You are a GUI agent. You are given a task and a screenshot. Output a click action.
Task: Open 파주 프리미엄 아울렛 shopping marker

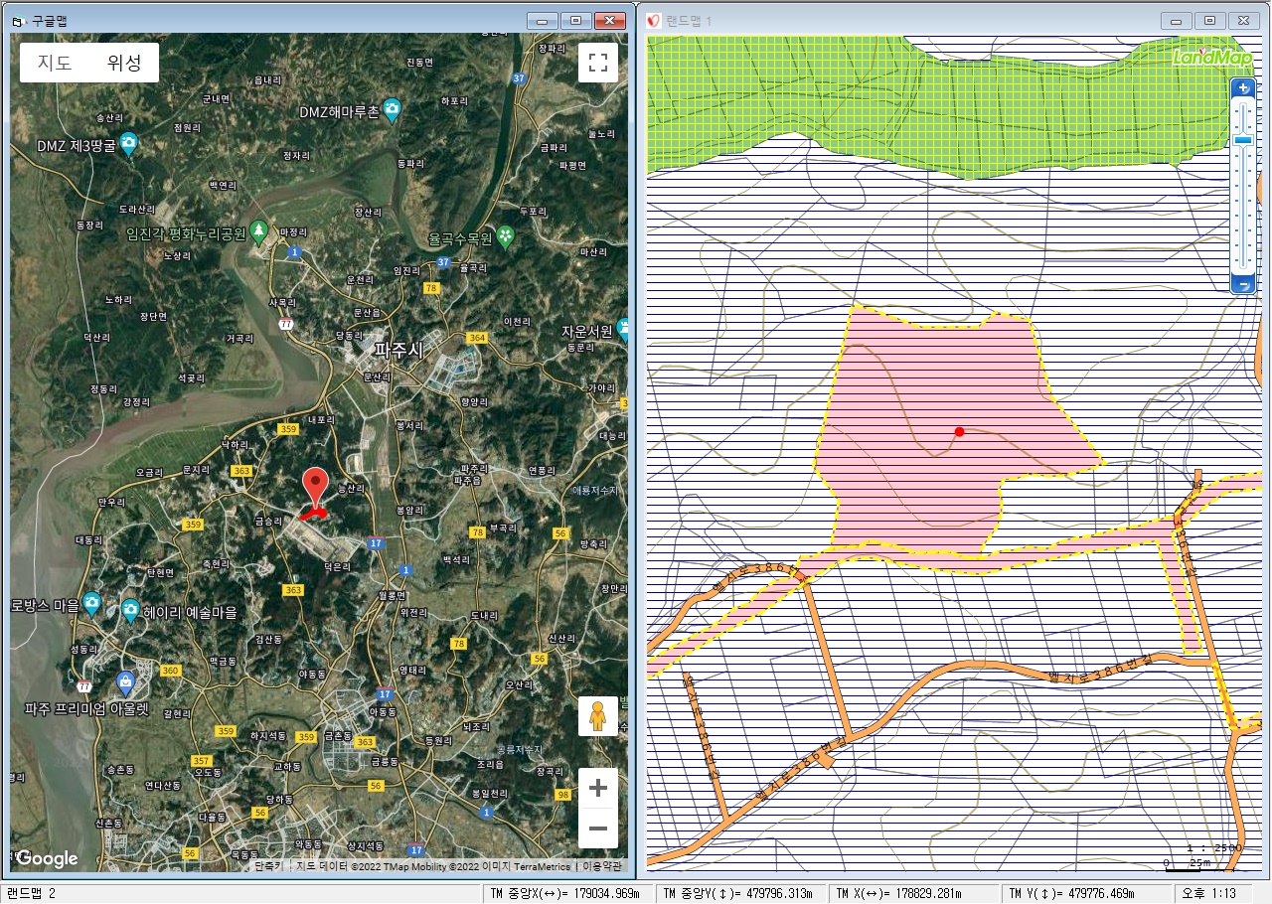[x=125, y=683]
